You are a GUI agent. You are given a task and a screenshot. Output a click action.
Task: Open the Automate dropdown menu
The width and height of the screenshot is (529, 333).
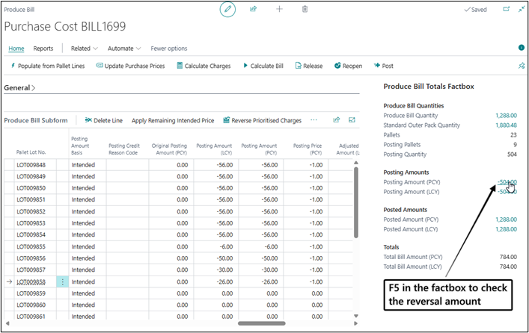(x=124, y=49)
